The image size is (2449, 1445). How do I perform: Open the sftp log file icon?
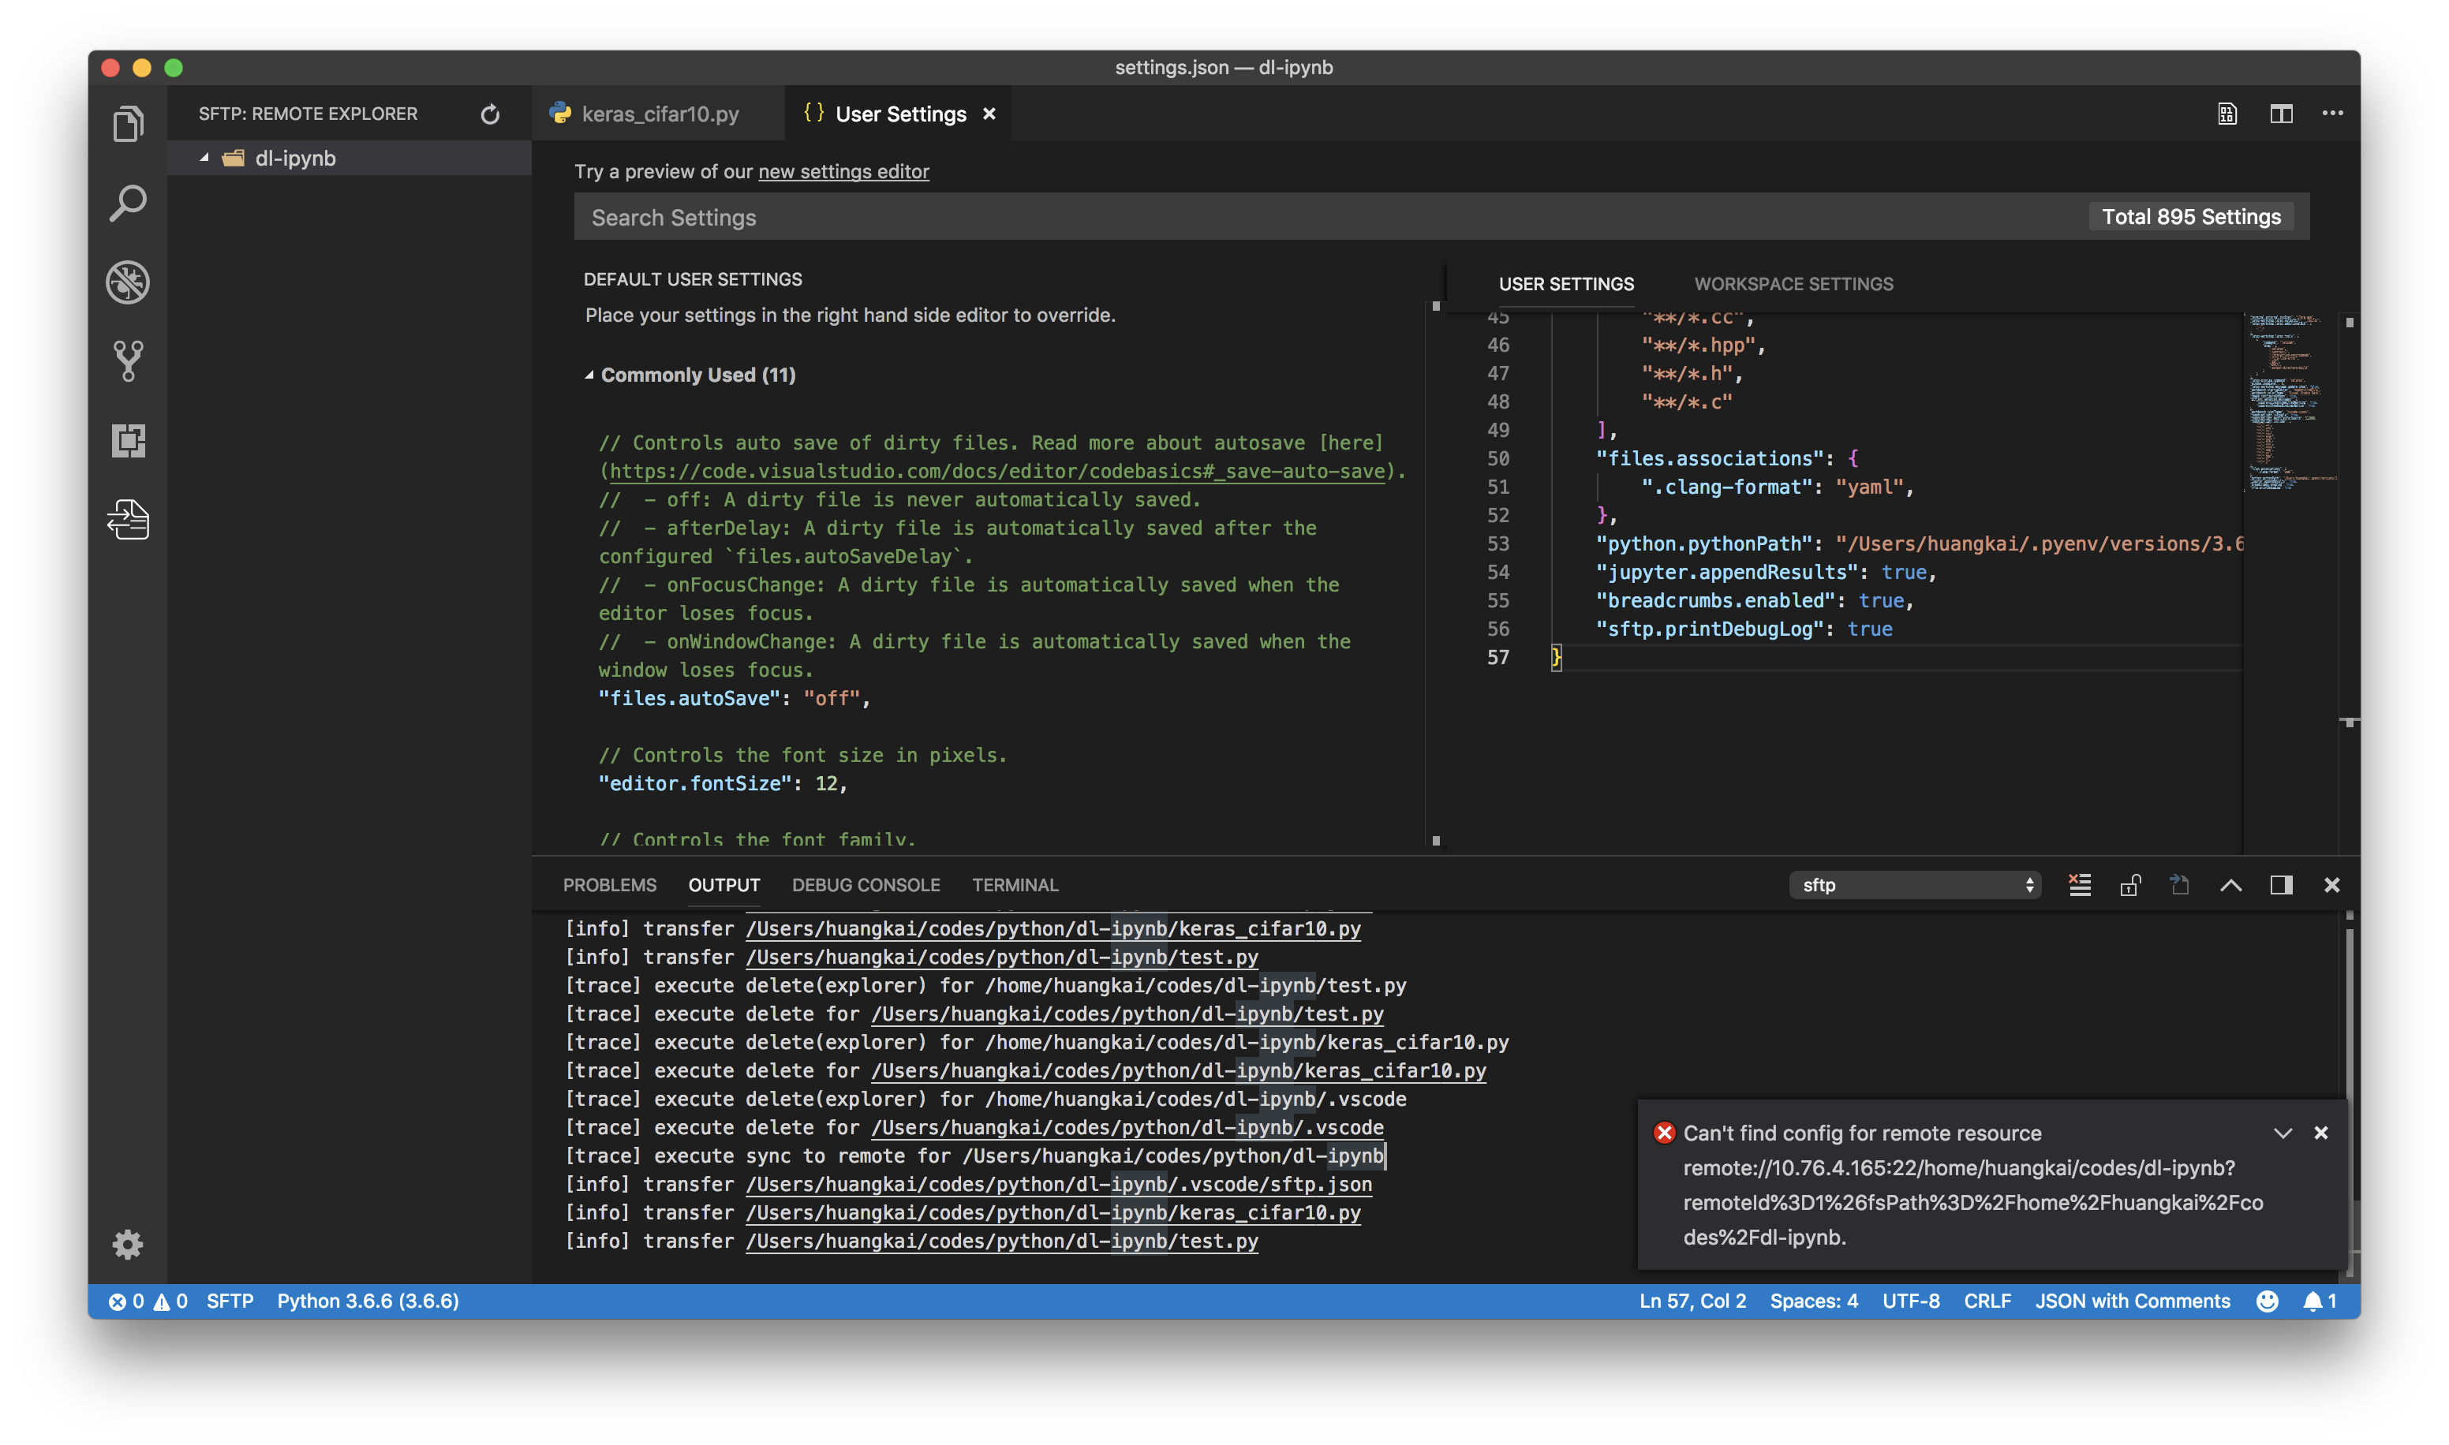coord(2179,885)
